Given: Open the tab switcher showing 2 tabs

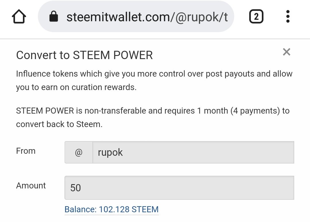Looking at the screenshot, I should [256, 17].
